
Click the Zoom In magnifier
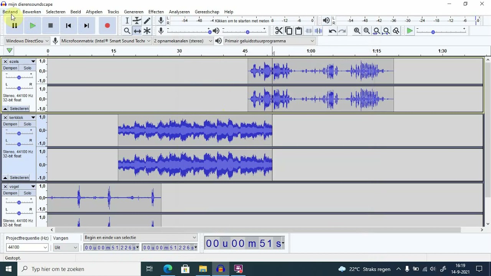[x=357, y=31]
